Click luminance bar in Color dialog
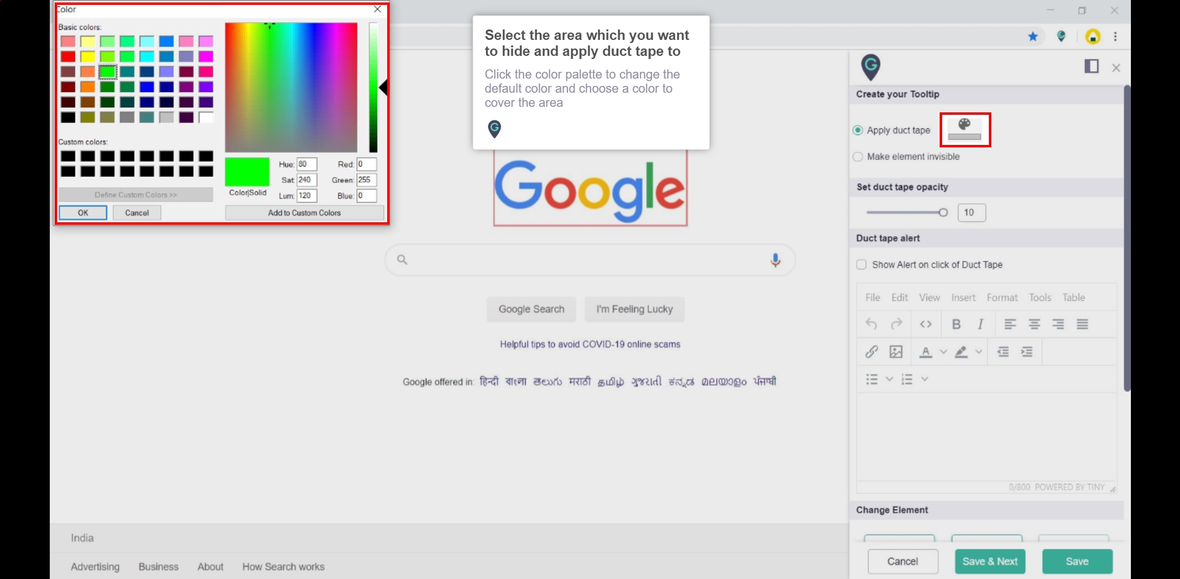Screen dimensions: 1180x579 (x=373, y=87)
